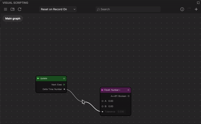Click the purple icon on Equal node
201x124 pixels.
pos(102,90)
